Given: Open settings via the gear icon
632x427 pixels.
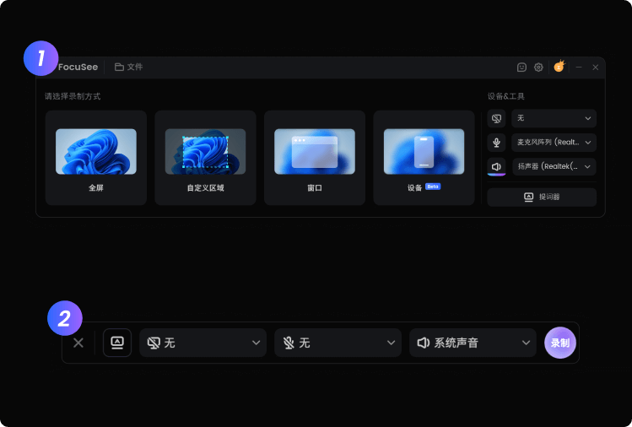Looking at the screenshot, I should [538, 68].
